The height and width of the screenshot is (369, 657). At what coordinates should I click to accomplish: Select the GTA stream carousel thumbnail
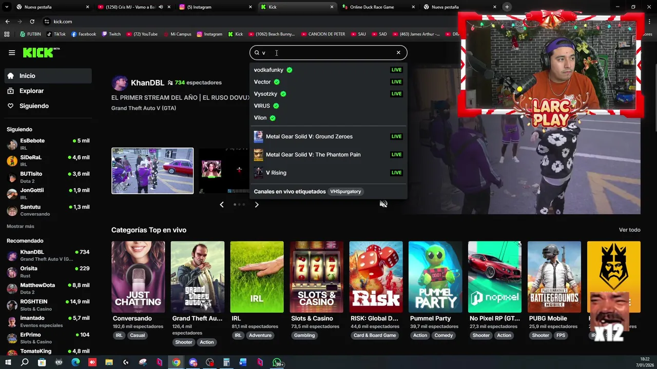point(152,171)
